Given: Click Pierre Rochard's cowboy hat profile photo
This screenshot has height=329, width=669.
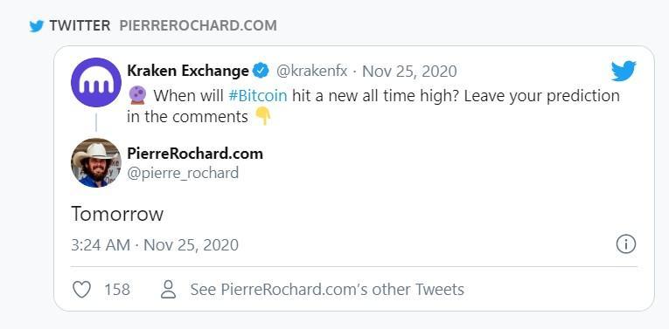Looking at the screenshot, I should pyautogui.click(x=96, y=162).
